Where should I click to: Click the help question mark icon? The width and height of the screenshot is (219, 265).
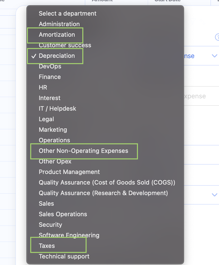pos(217,37)
